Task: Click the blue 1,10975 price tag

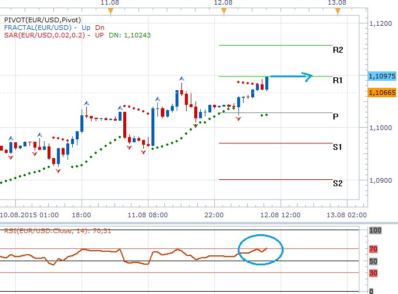Action: point(382,76)
